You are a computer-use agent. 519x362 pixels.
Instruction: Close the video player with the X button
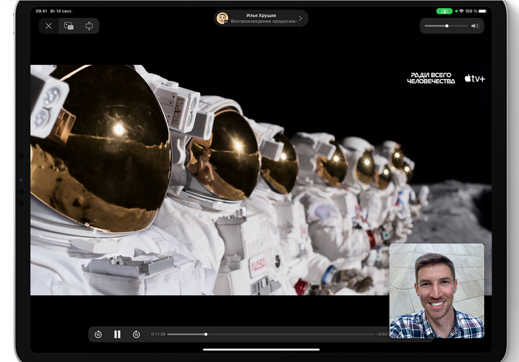[49, 26]
